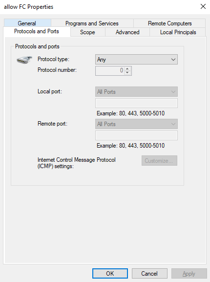Open the Advanced tab
The height and width of the screenshot is (282, 210).
(127, 32)
